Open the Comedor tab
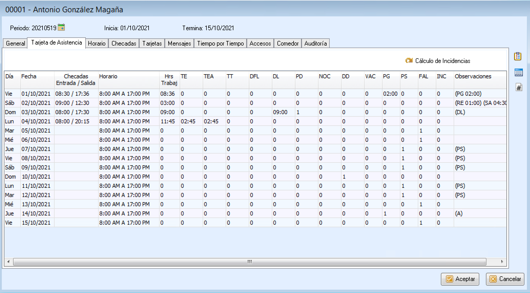 coord(288,43)
